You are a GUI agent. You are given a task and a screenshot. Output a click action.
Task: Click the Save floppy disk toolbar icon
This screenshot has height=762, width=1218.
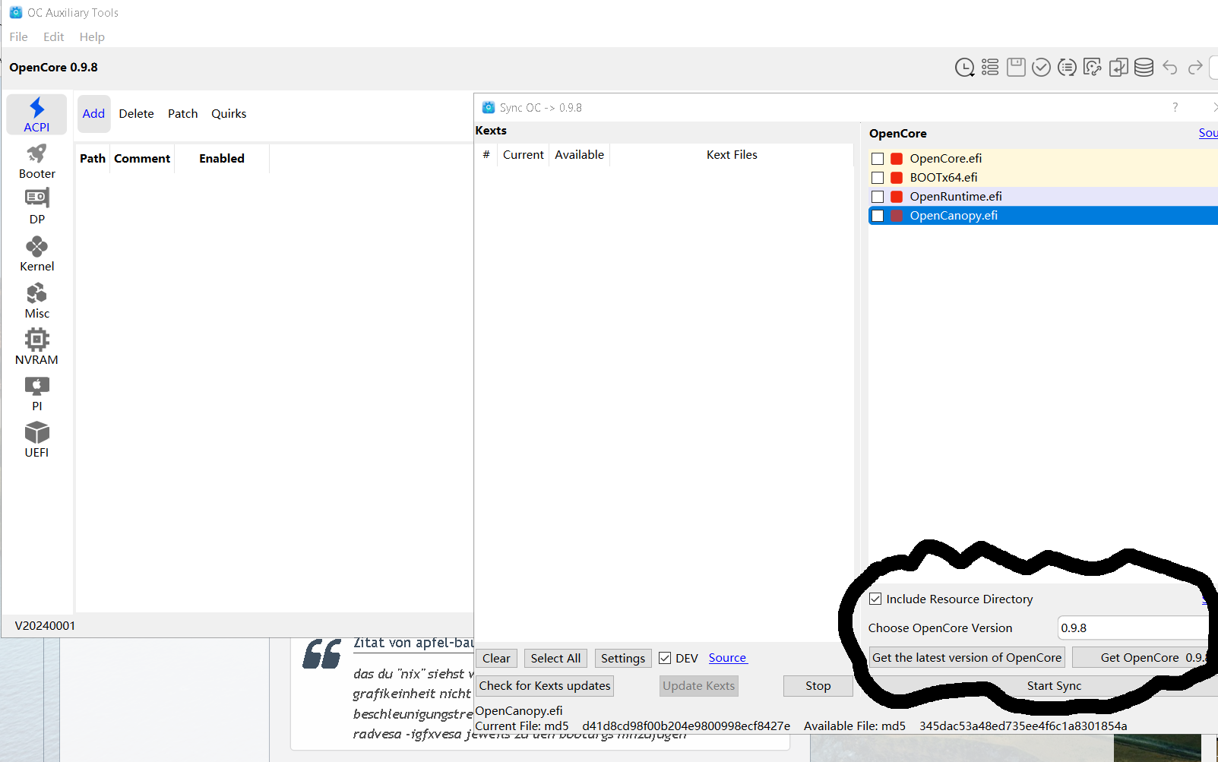(x=1016, y=68)
